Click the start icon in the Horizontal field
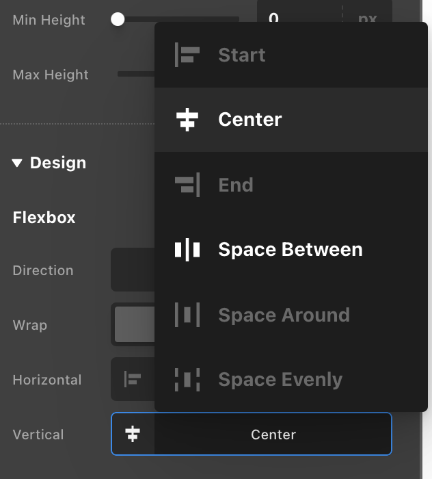The width and height of the screenshot is (432, 479). tap(133, 379)
